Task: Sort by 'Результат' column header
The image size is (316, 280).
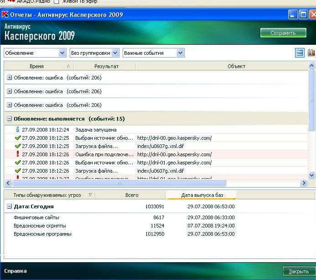Action: (x=104, y=66)
